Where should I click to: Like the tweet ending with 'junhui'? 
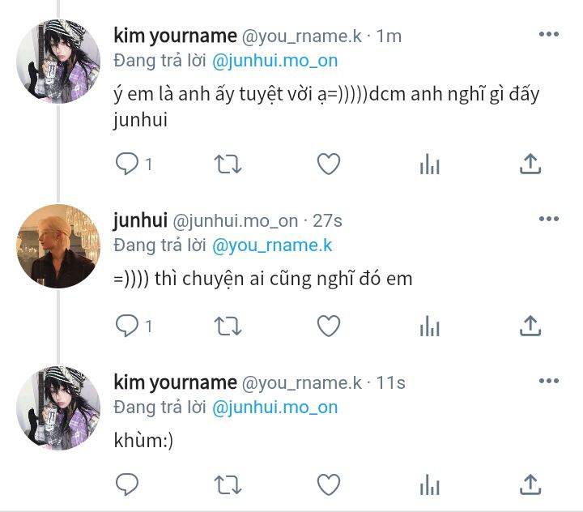pyautogui.click(x=329, y=164)
